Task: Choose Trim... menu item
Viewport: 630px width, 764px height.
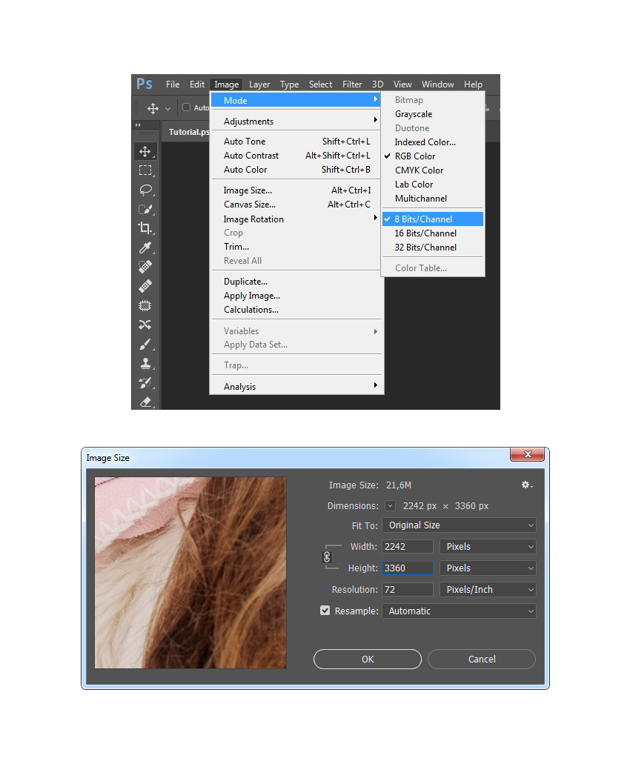Action: [x=296, y=247]
